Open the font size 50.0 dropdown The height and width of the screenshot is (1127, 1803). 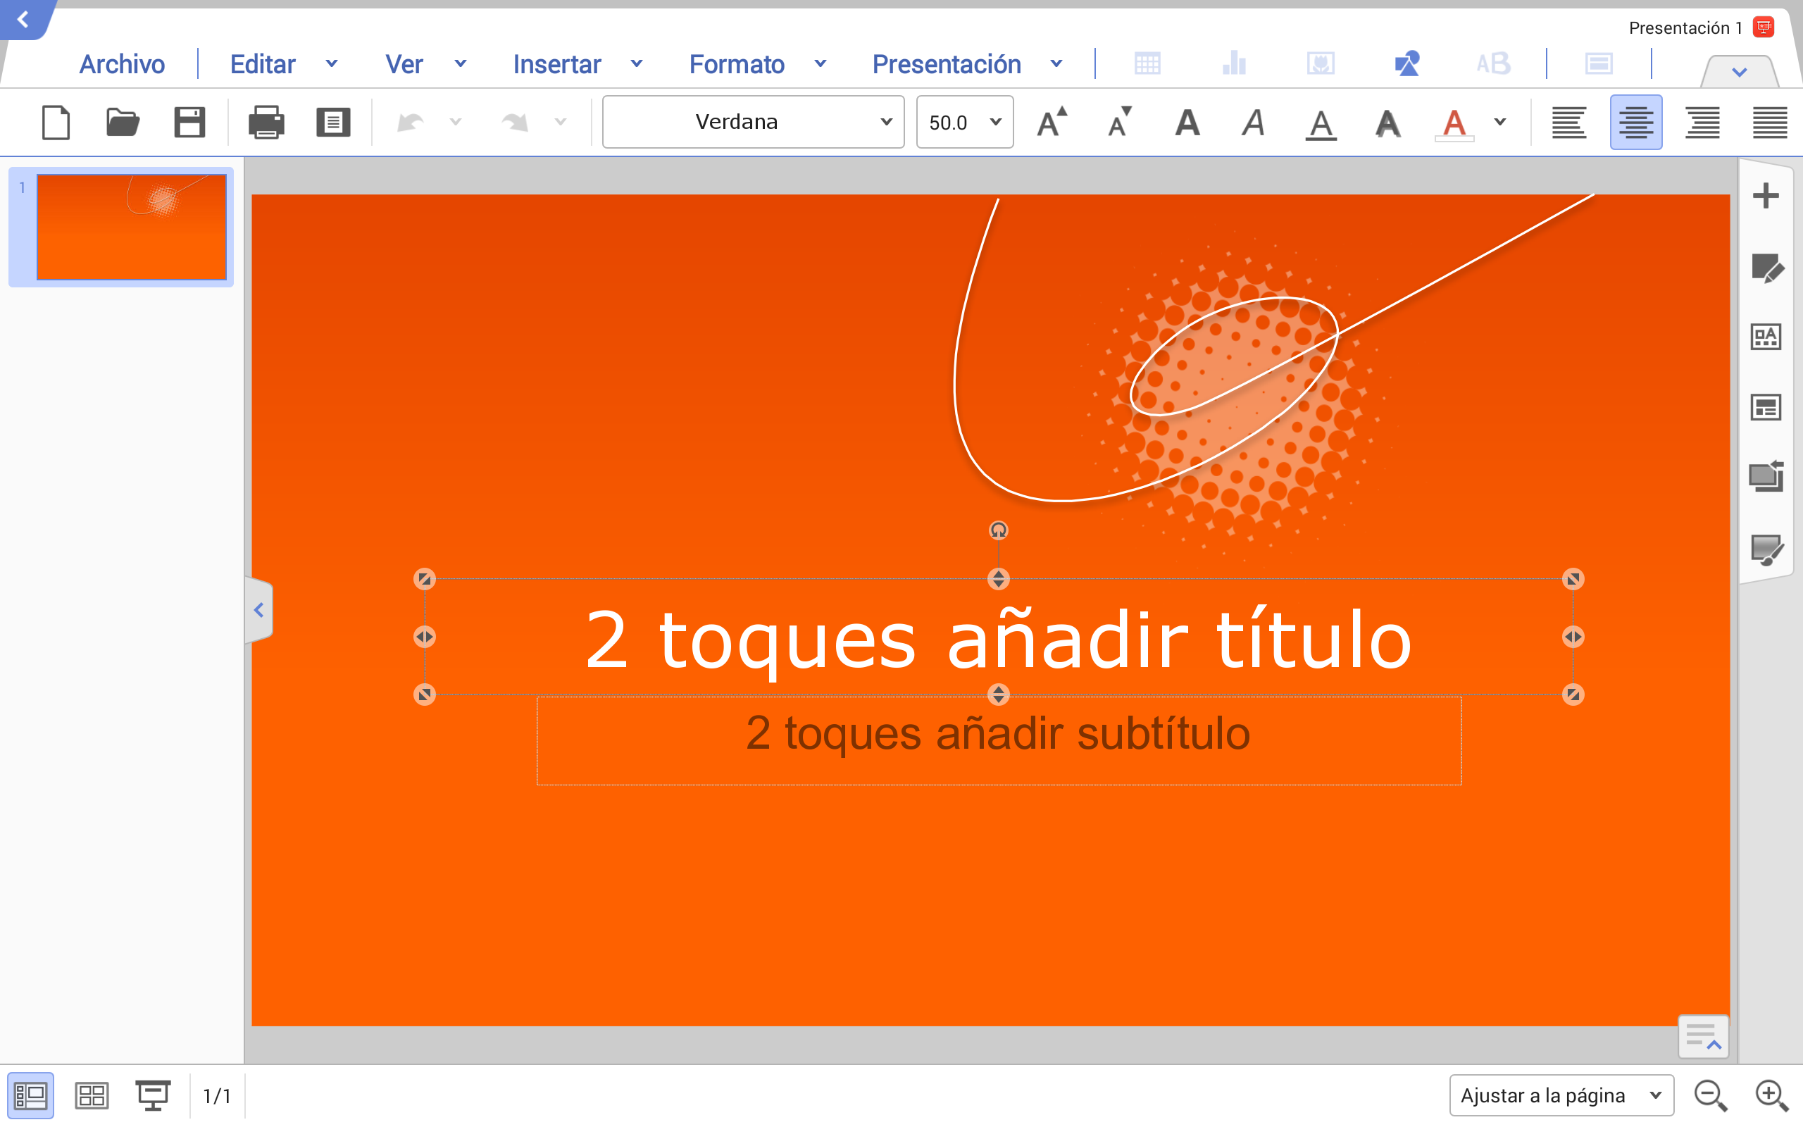964,123
